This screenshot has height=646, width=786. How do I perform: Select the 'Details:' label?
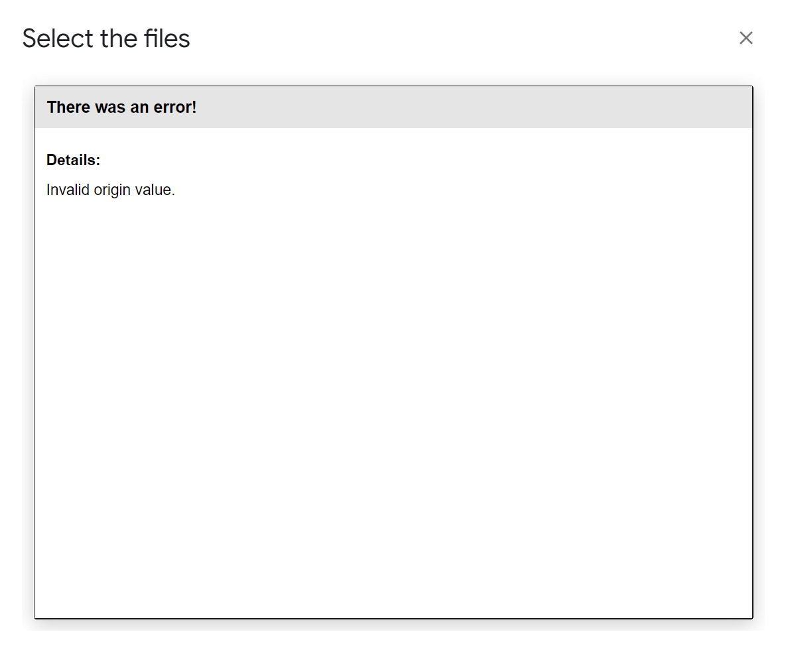73,160
